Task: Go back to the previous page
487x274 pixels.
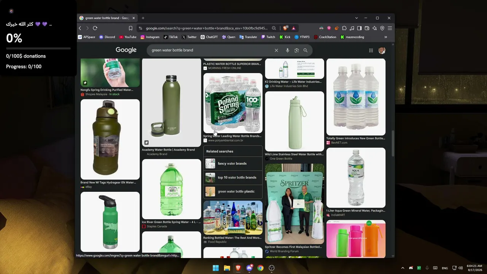Action: point(80,28)
